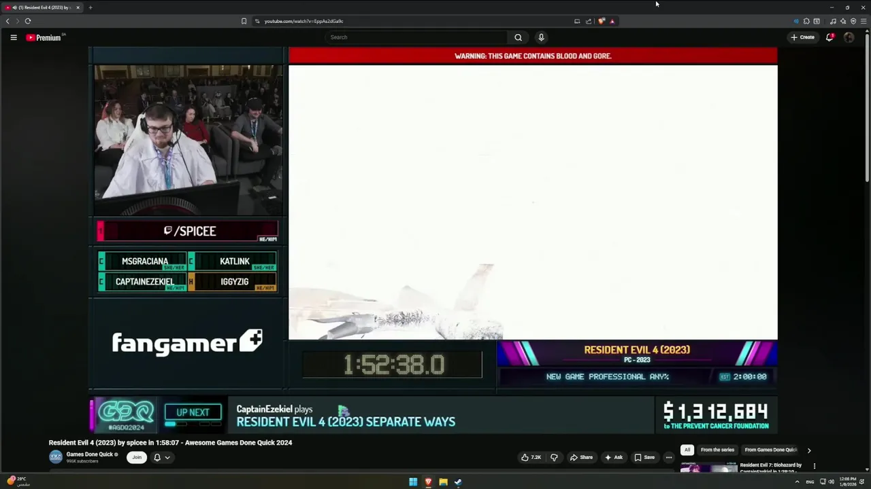Screen dimensions: 871x489
Task: Open Steam in the taskbar
Action: (x=458, y=482)
